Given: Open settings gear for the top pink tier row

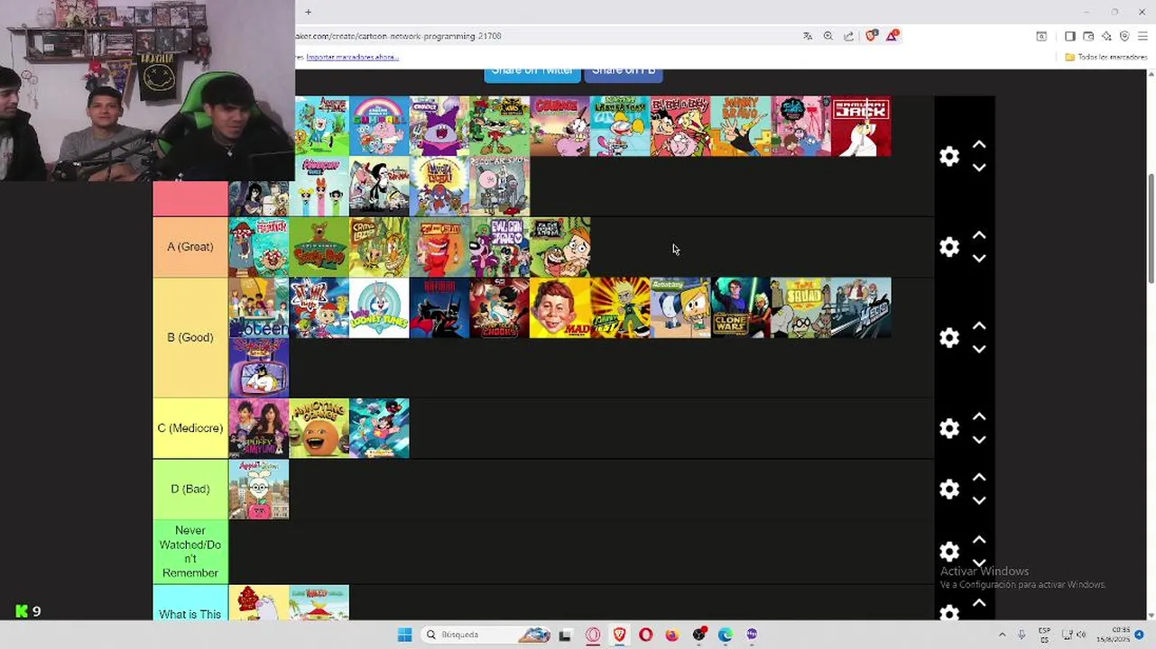Looking at the screenshot, I should click(x=949, y=156).
